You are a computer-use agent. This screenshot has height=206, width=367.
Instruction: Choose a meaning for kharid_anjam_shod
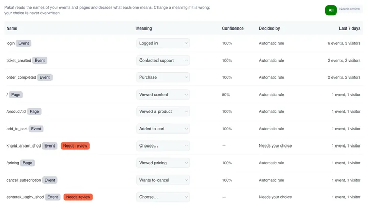click(x=163, y=146)
